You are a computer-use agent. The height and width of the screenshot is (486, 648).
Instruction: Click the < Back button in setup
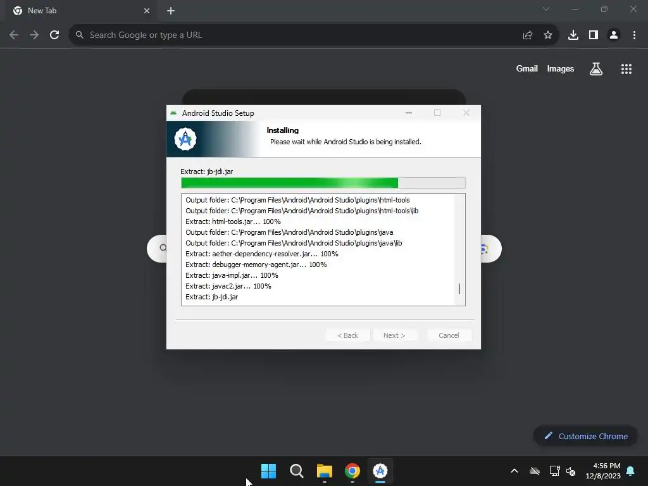(347, 335)
